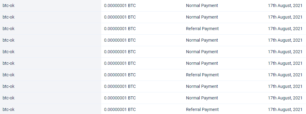Click btc-ok in the topmost row
The width and height of the screenshot is (306, 114).
[9, 6]
